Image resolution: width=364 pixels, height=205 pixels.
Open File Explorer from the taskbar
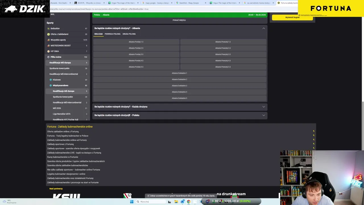[x=176, y=202]
